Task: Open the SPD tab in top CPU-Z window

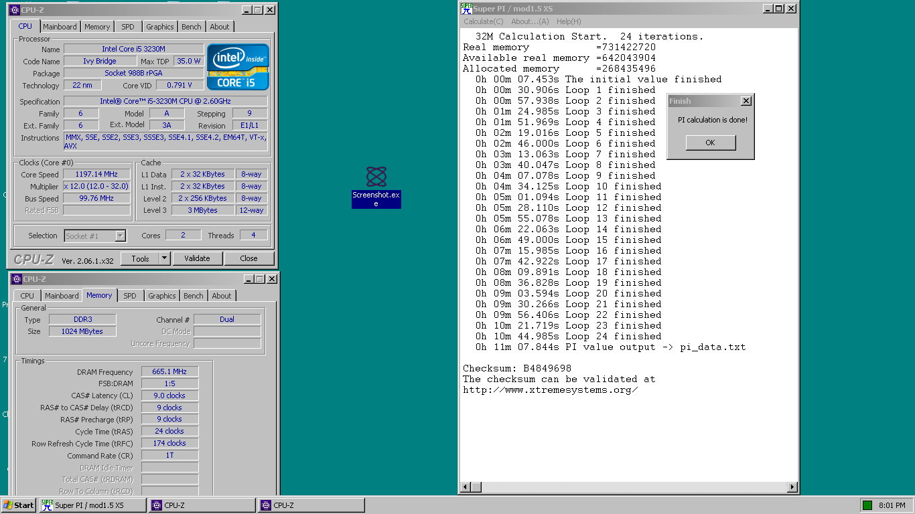Action: (128, 27)
